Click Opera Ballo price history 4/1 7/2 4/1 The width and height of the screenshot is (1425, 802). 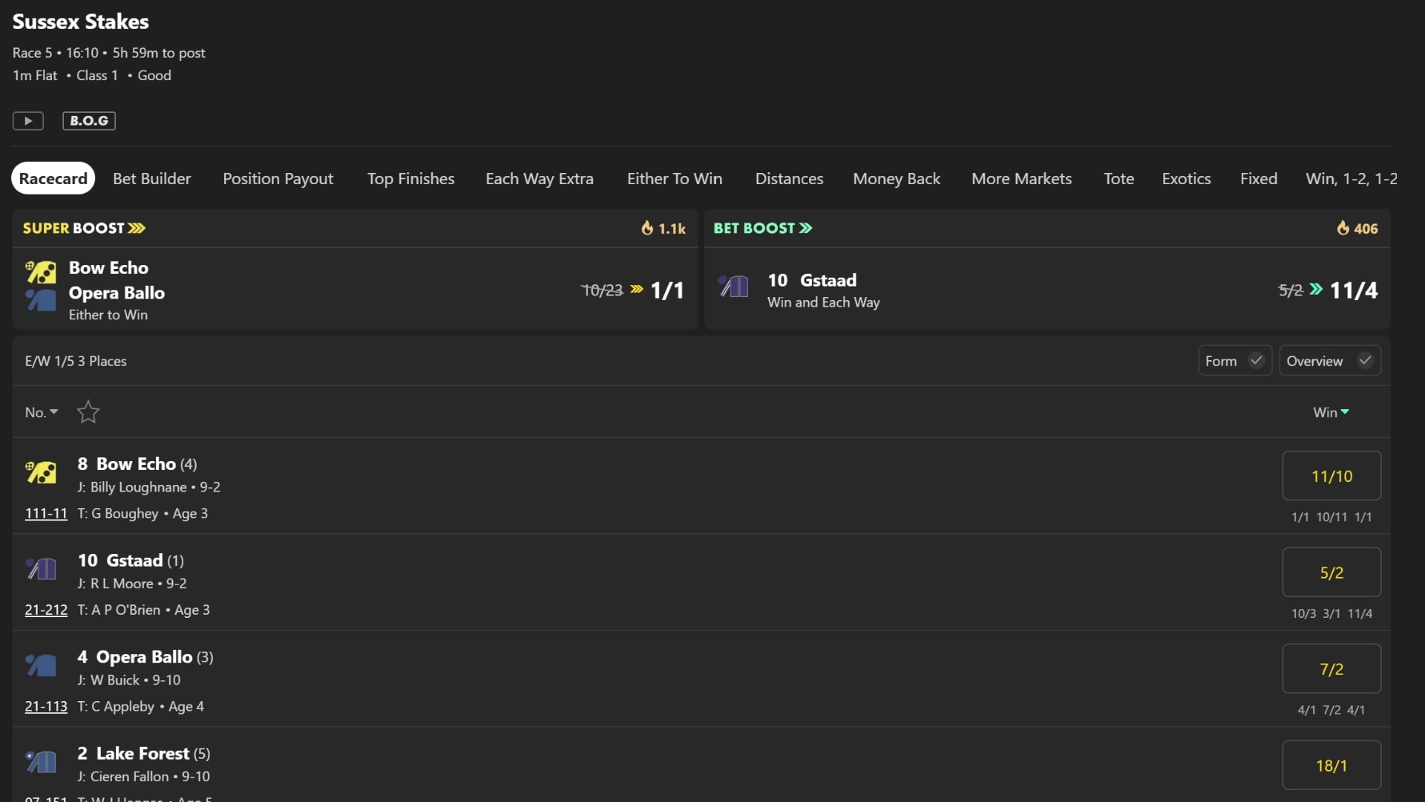(1331, 710)
